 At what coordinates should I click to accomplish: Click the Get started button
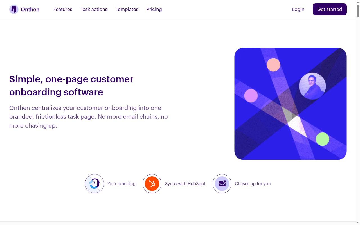(330, 9)
